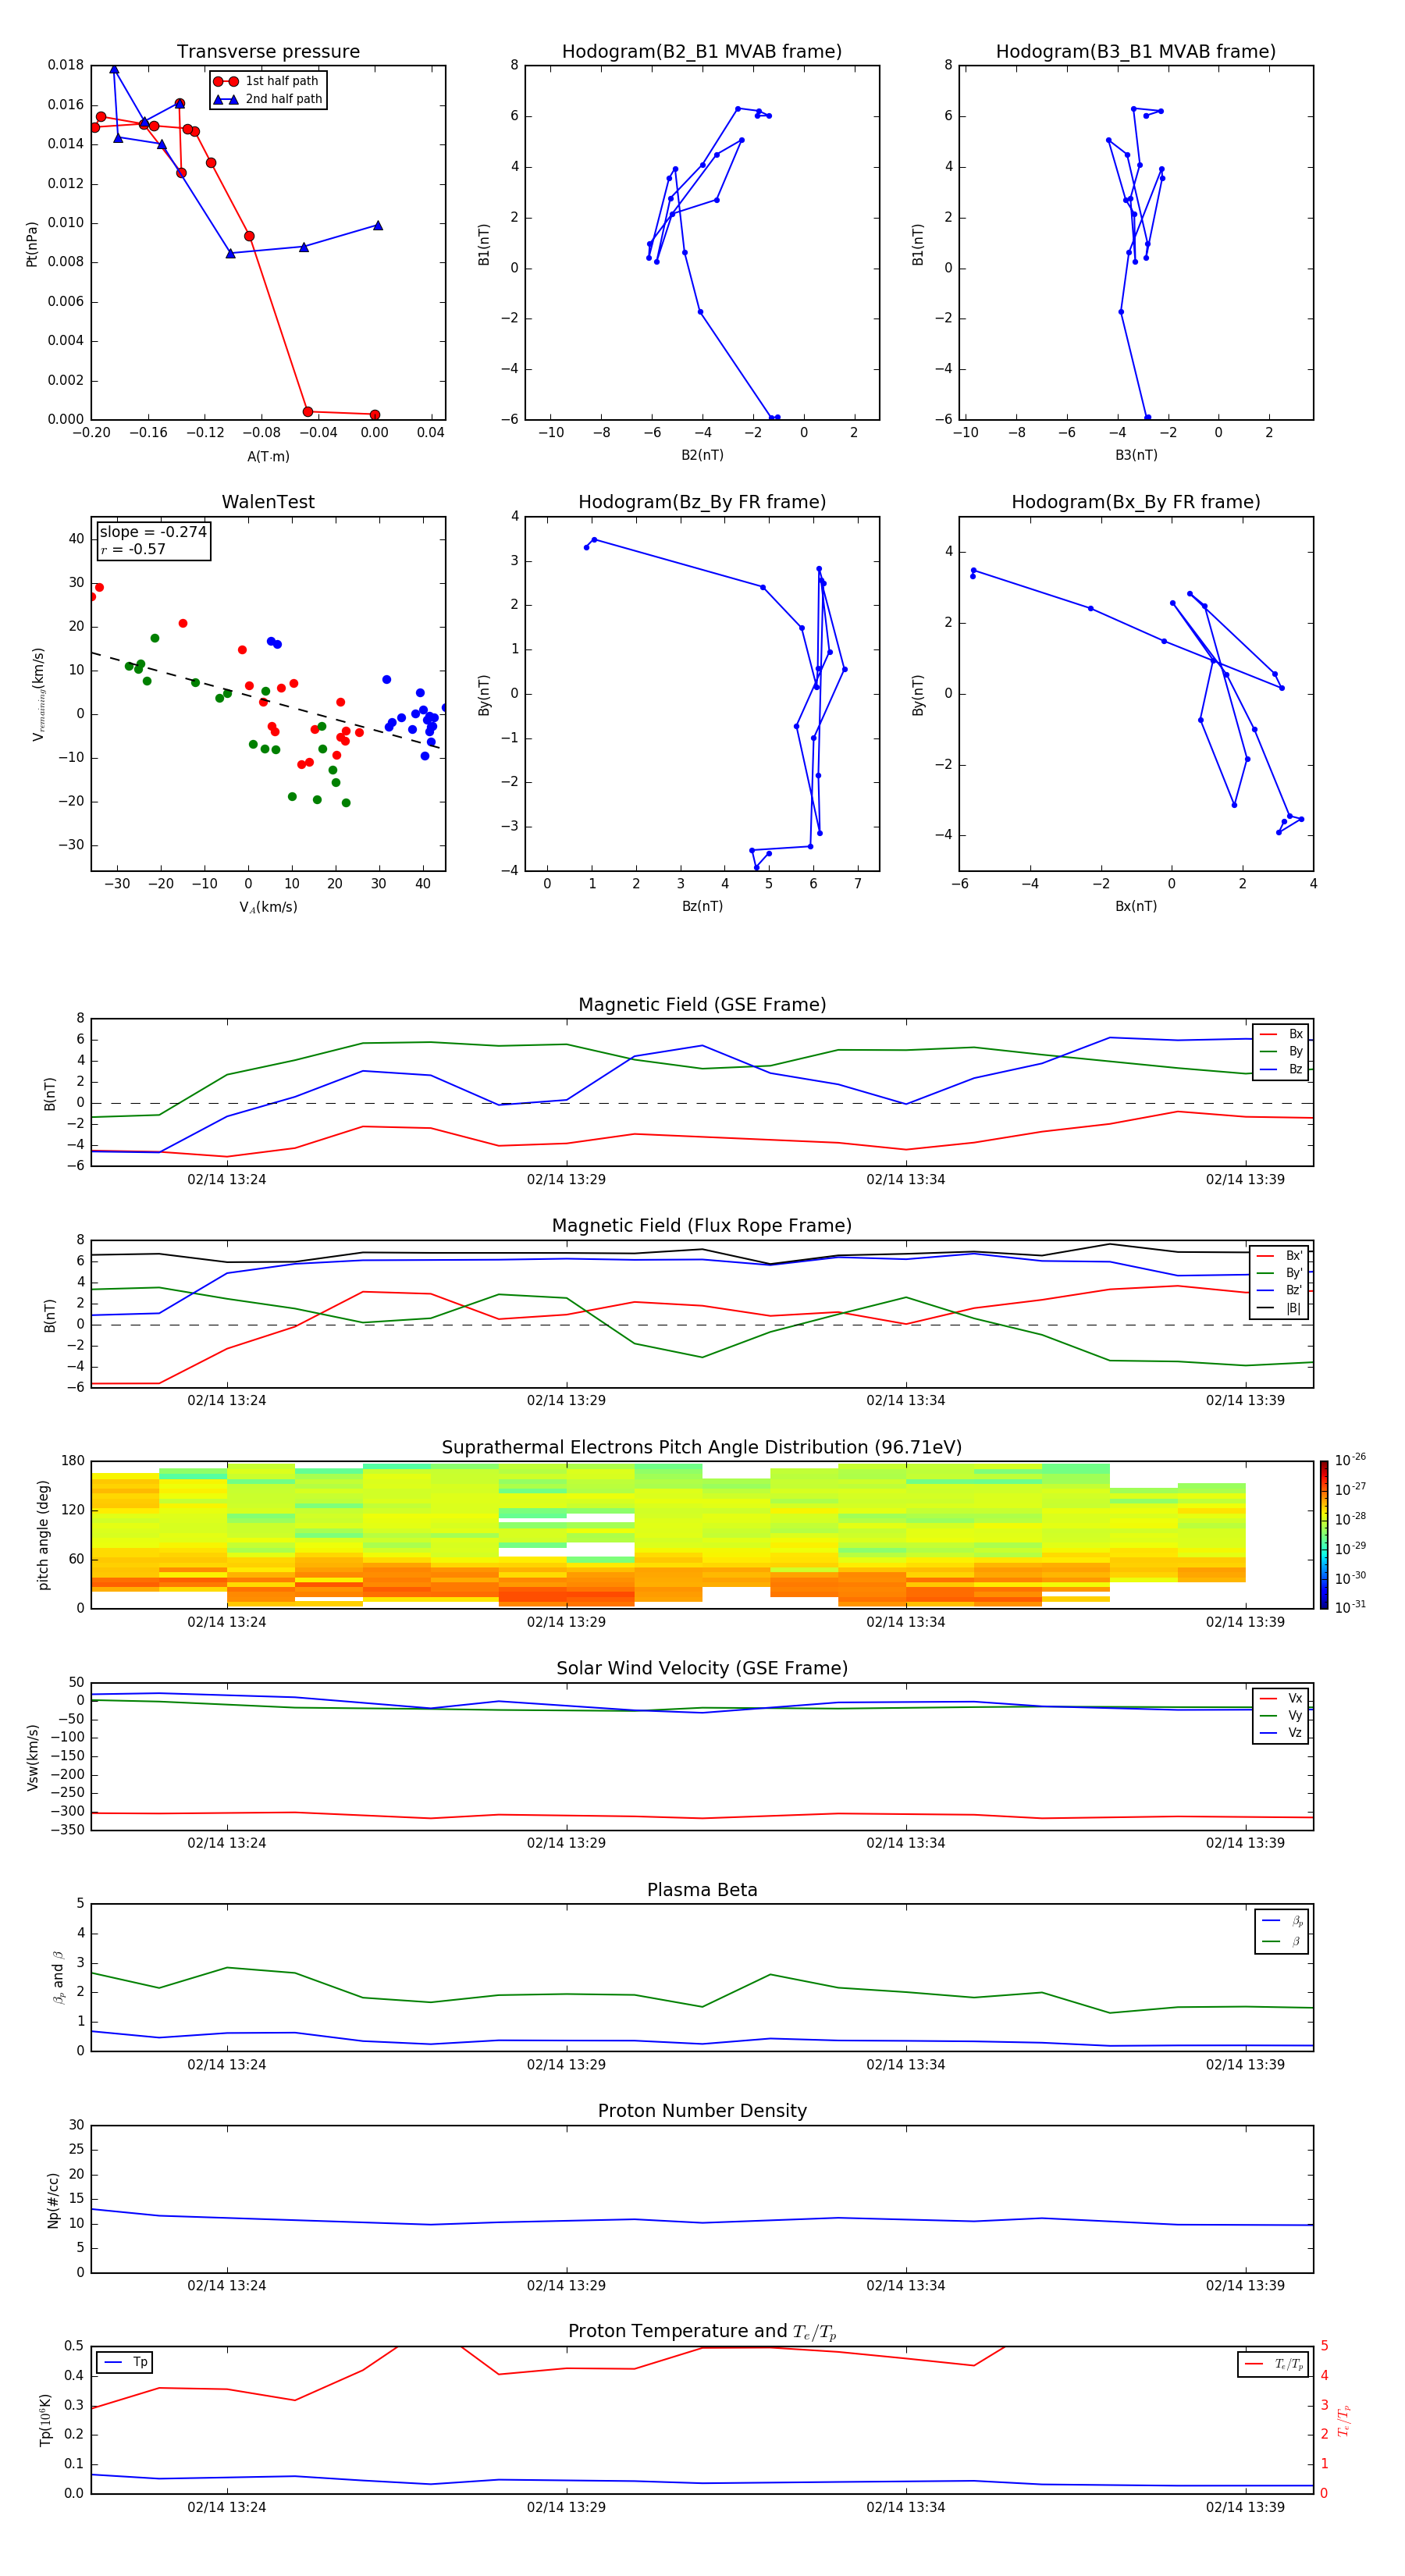Click the "Pt(nPa)" y-axis label
1405x2576 pixels.
coord(31,243)
